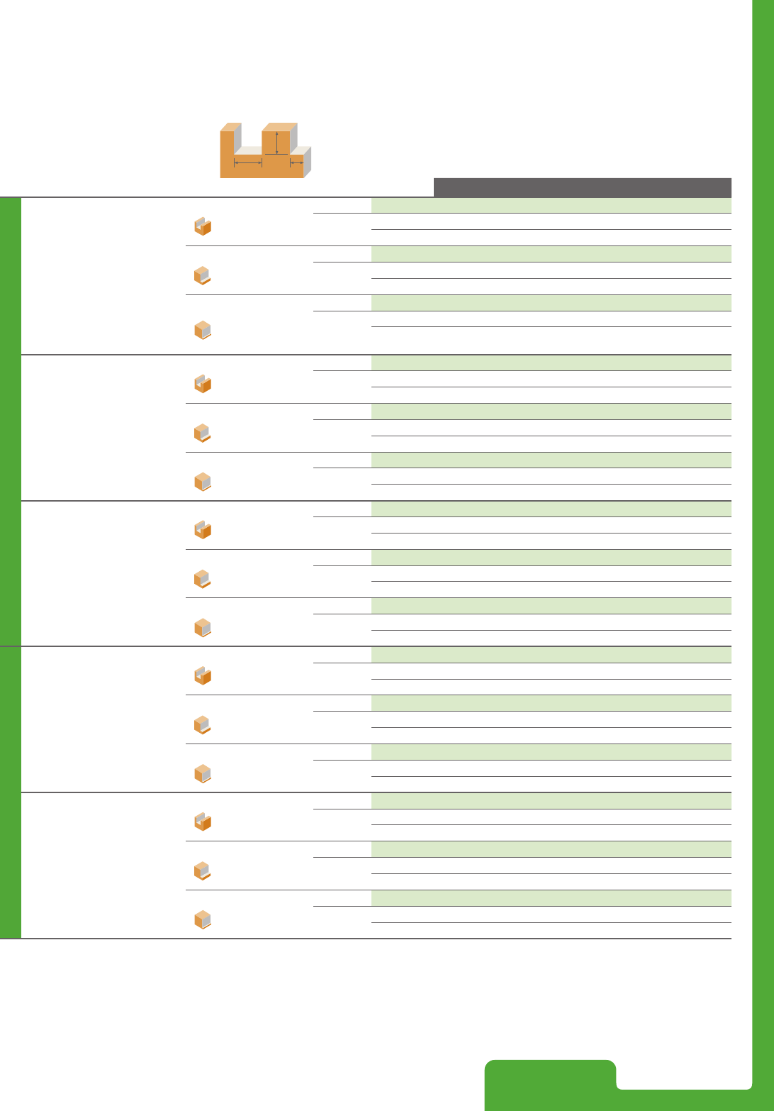Select the shoulder-milling cube icon in the third table section
The image size is (774, 1111).
(203, 579)
